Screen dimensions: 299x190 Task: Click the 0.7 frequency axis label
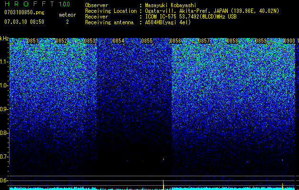[4, 157]
